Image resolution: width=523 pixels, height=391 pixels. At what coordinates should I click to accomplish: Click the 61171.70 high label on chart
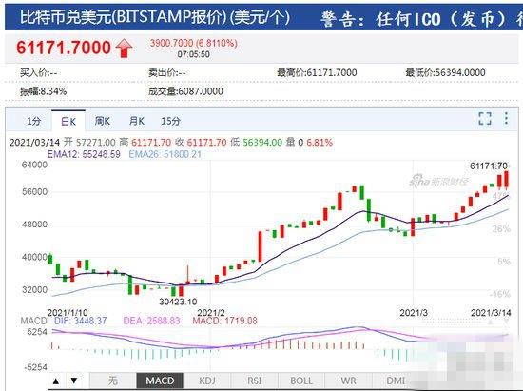point(489,166)
